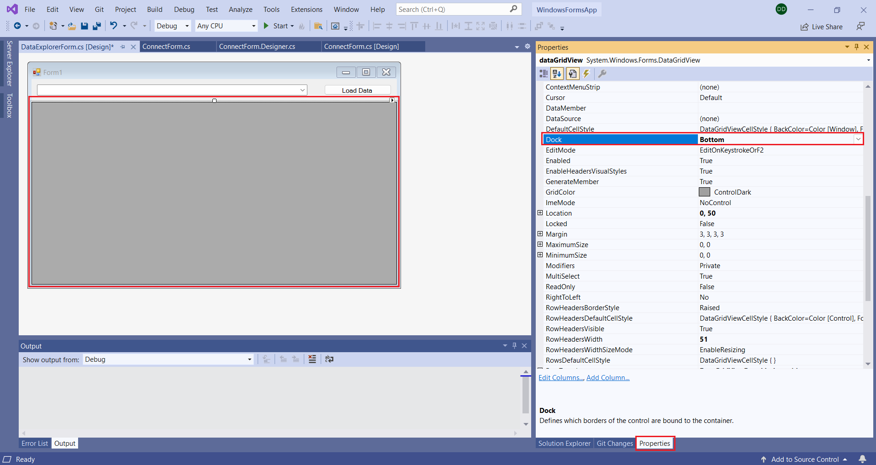This screenshot has height=465, width=876.
Task: Open the Events lightning bolt view
Action: 587,74
